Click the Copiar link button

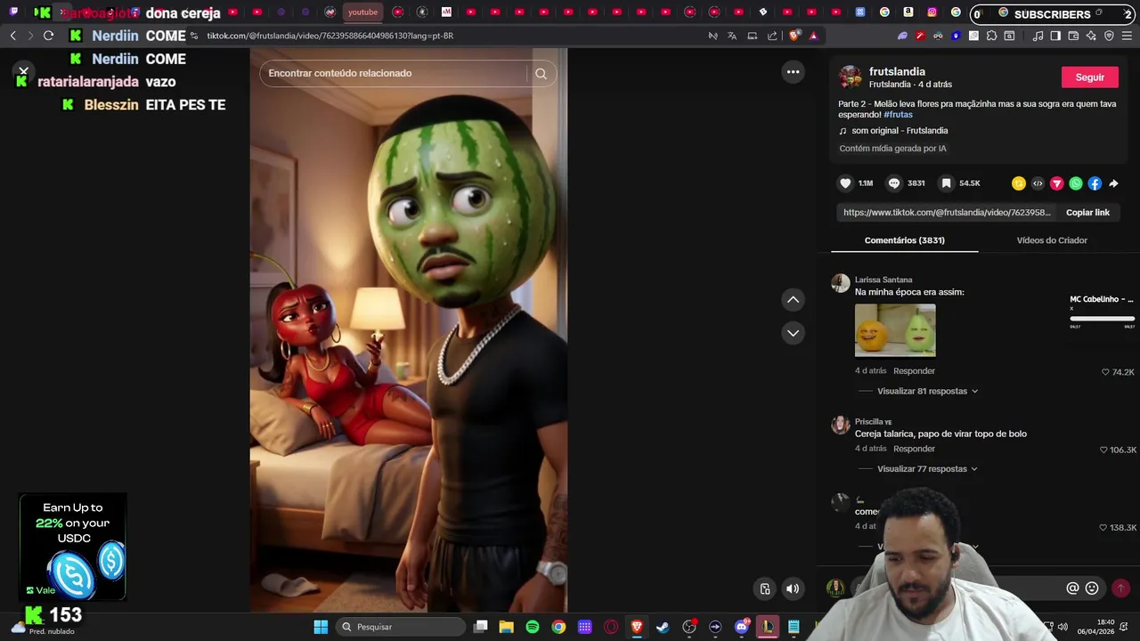tap(1087, 213)
